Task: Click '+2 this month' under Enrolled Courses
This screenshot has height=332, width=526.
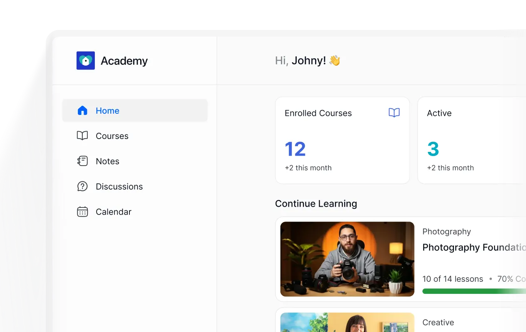Action: [x=308, y=168]
